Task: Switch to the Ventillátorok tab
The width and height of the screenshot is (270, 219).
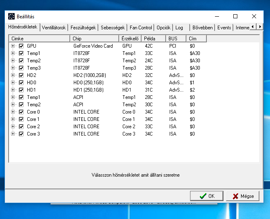Action: [54, 28]
